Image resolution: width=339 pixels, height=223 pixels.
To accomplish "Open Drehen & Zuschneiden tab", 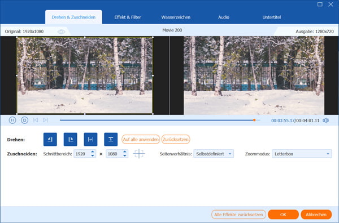I will (x=73, y=17).
